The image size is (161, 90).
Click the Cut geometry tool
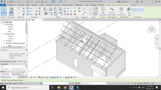[x=29, y=11]
